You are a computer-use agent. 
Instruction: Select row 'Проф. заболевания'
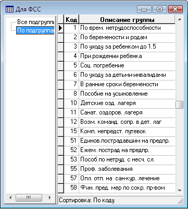coord(119,169)
